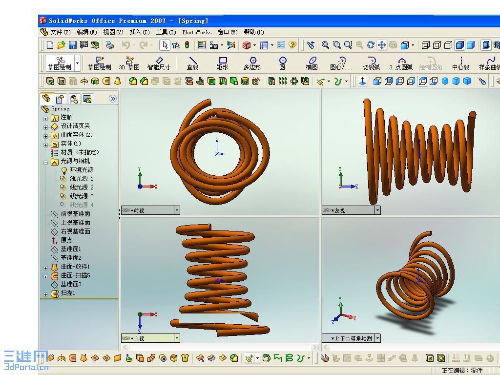500x375 pixels.
Task: Zoom to Fit the model
Action: [x=325, y=45]
